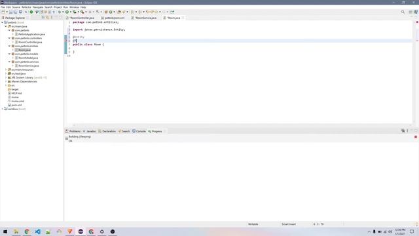419x236 pixels.
Task: Collapse the com.petbnb.models package
Action: [x=9, y=54]
